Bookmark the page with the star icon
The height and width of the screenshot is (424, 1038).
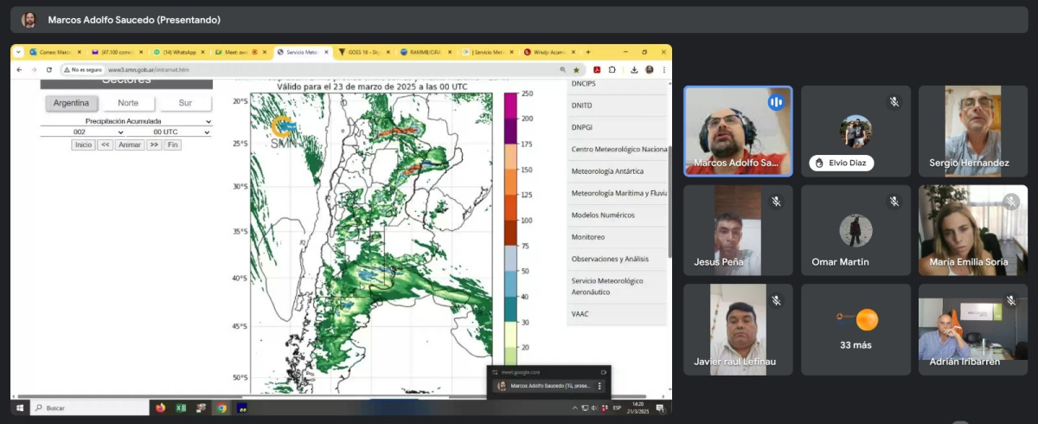tap(577, 69)
